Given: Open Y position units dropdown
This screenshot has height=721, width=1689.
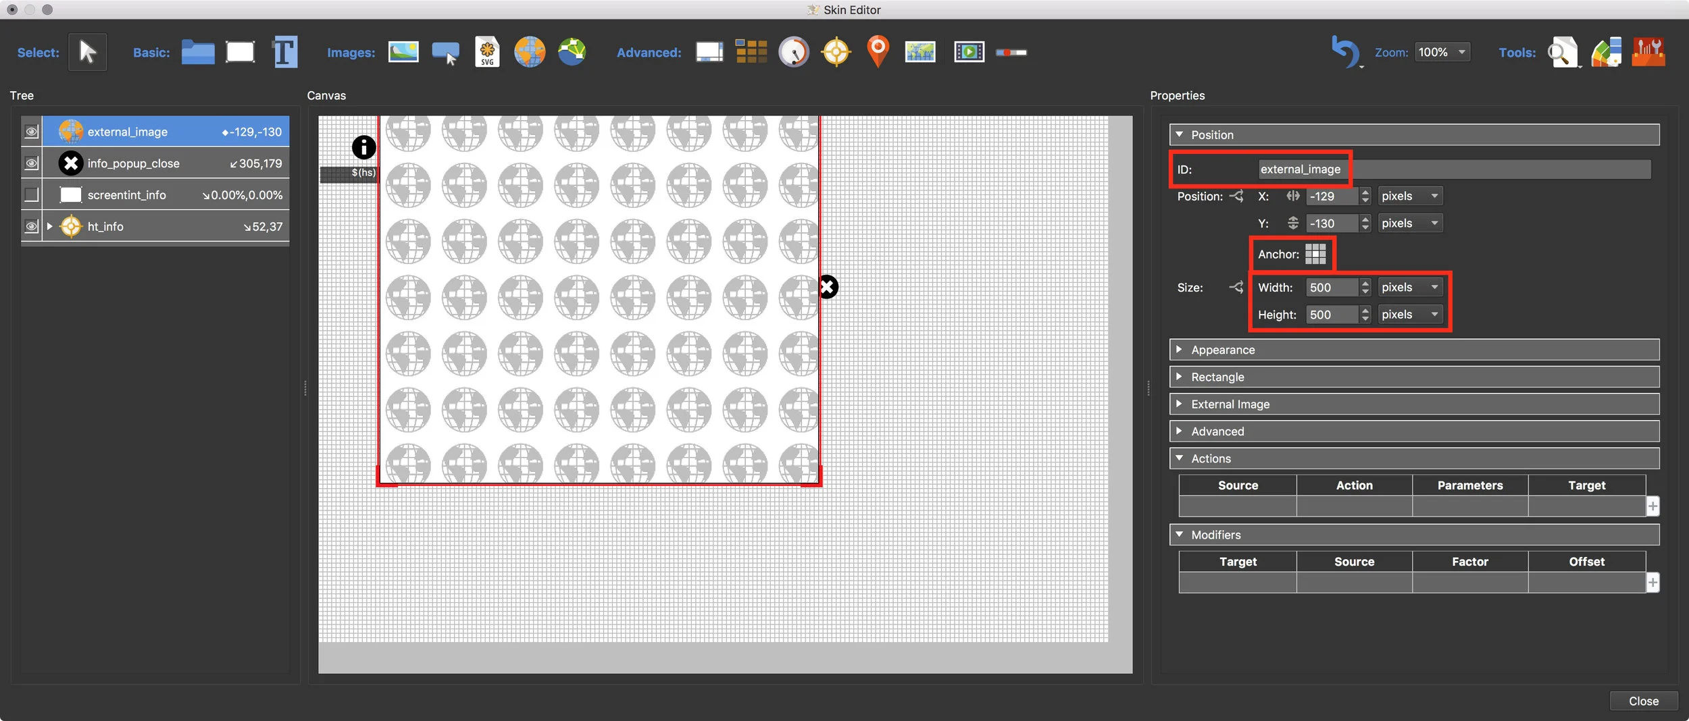Looking at the screenshot, I should click(1410, 223).
